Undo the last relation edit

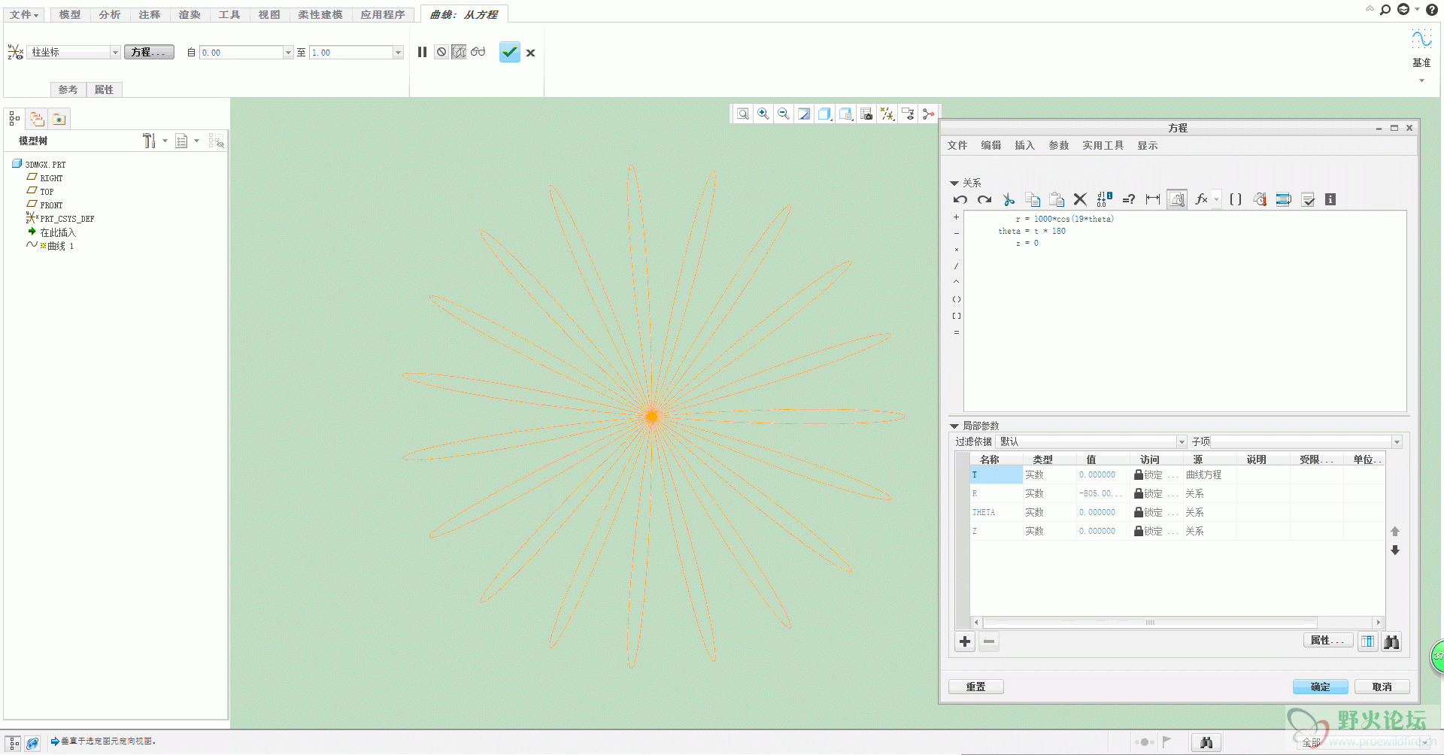click(x=960, y=199)
